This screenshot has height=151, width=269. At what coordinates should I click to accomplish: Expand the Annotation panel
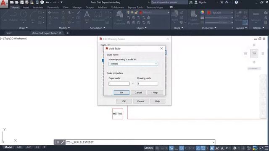(x=97, y=28)
